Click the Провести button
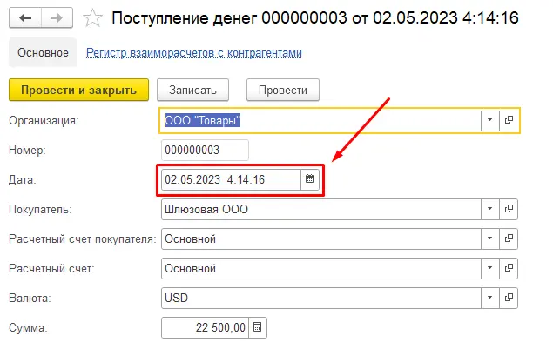 click(x=283, y=90)
